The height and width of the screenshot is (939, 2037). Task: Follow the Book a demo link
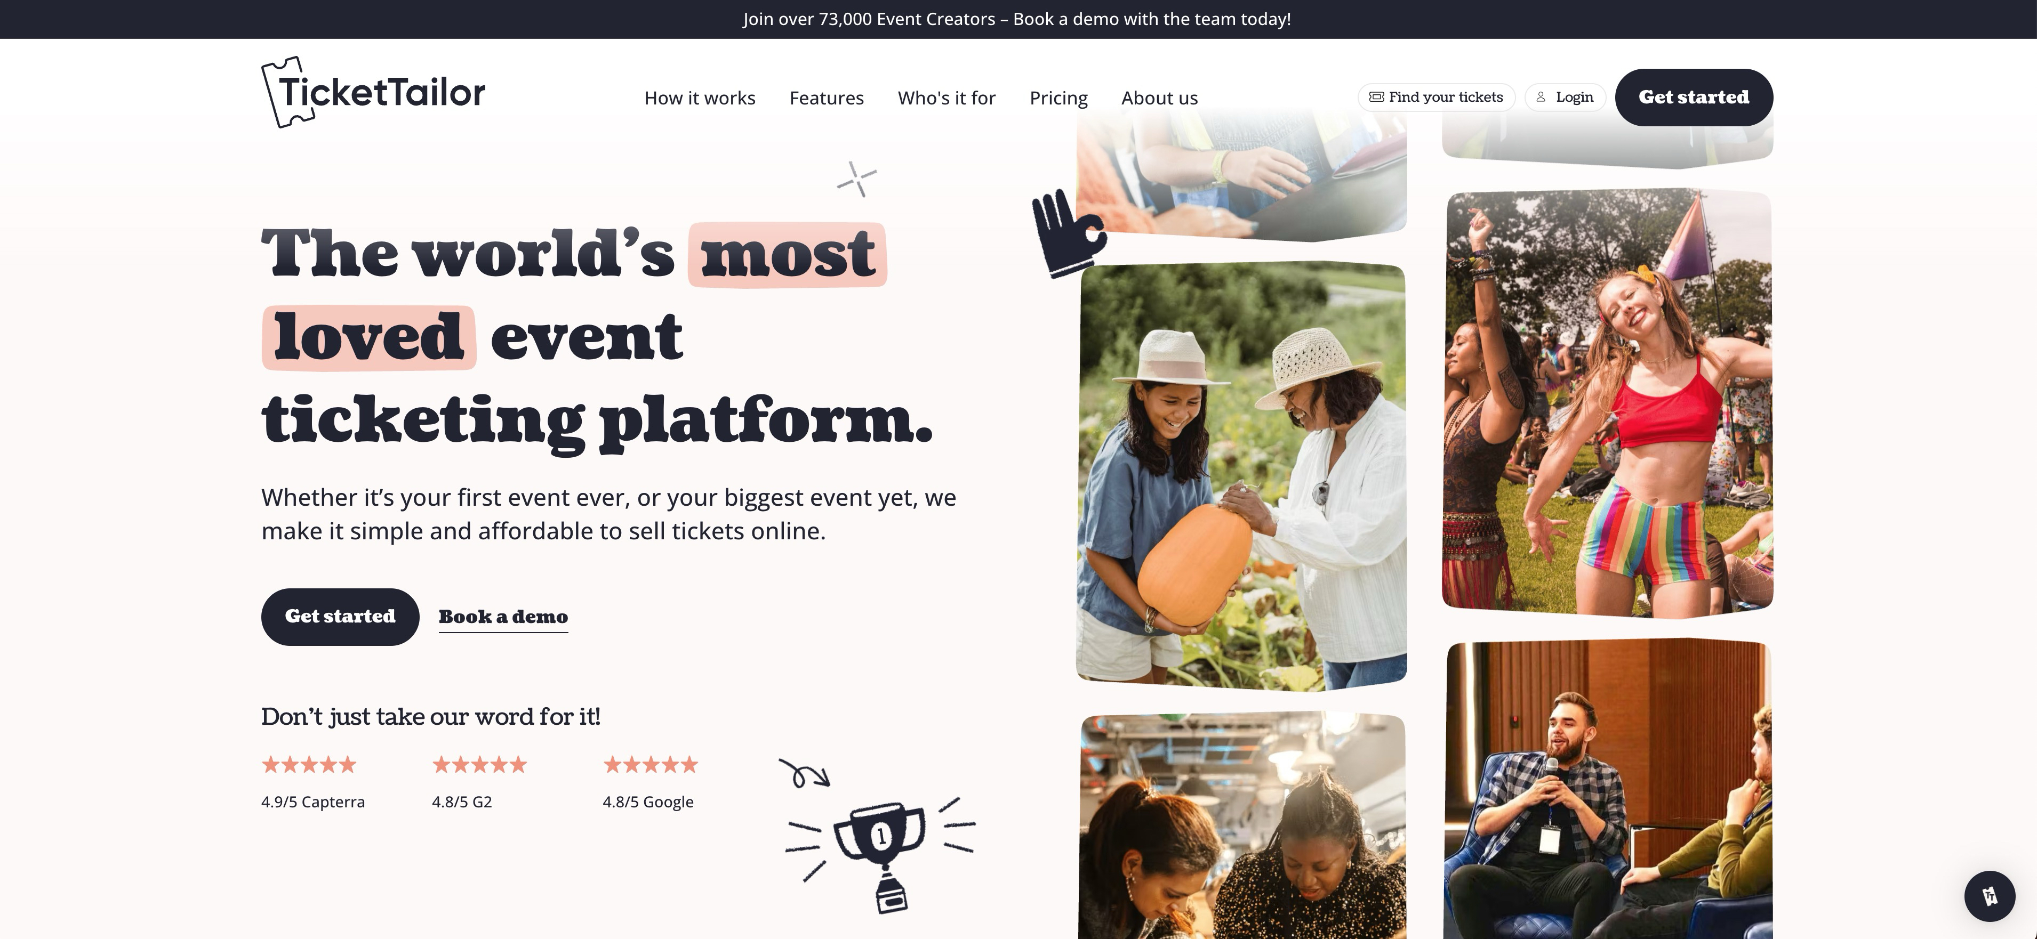(503, 617)
